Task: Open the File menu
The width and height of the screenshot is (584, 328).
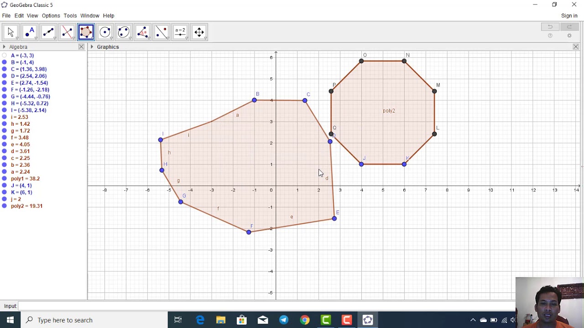Action: [x=6, y=15]
